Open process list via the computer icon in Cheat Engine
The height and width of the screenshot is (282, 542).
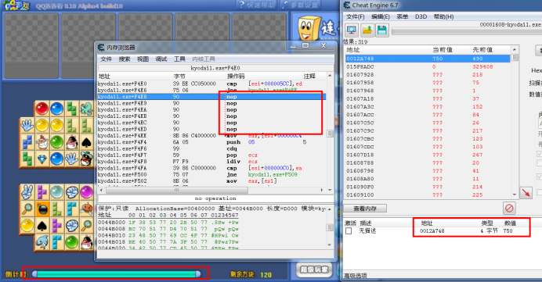pyautogui.click(x=352, y=30)
